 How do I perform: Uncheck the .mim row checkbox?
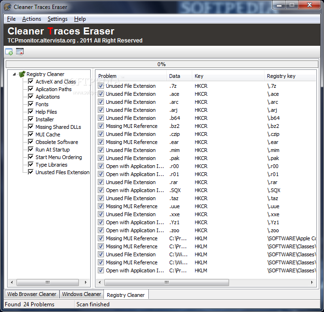pos(101,150)
